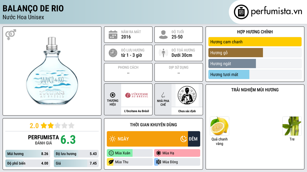Click the Tre note caption
The image size is (307, 172).
[292, 139]
